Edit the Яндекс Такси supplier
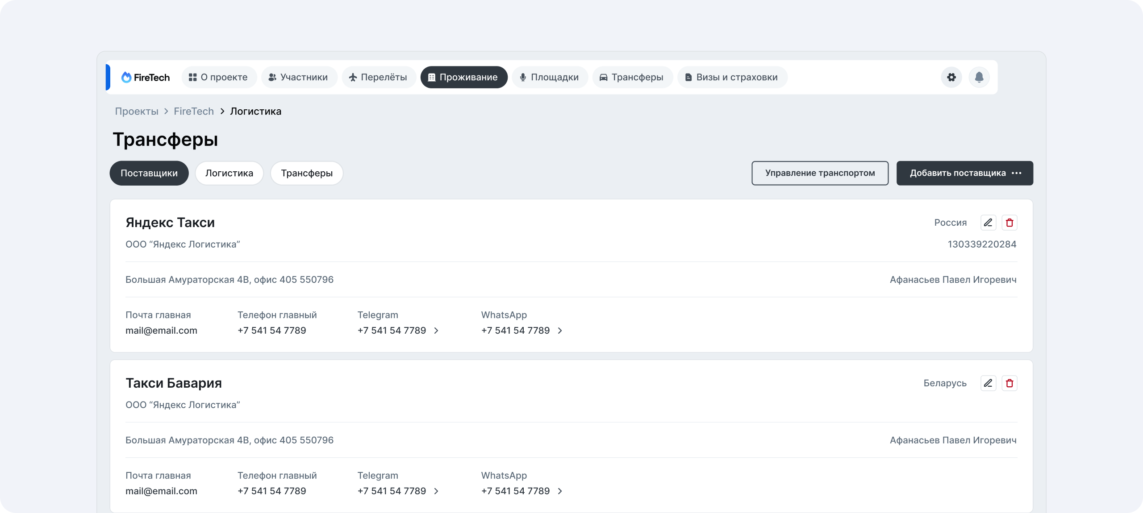The width and height of the screenshot is (1143, 513). point(988,223)
